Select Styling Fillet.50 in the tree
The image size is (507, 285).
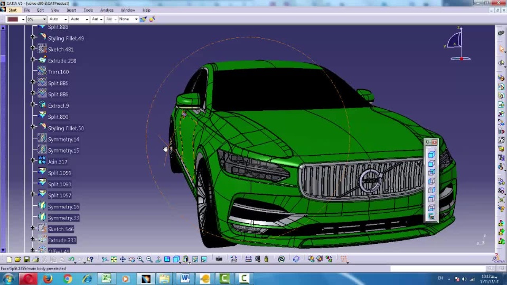(x=66, y=128)
